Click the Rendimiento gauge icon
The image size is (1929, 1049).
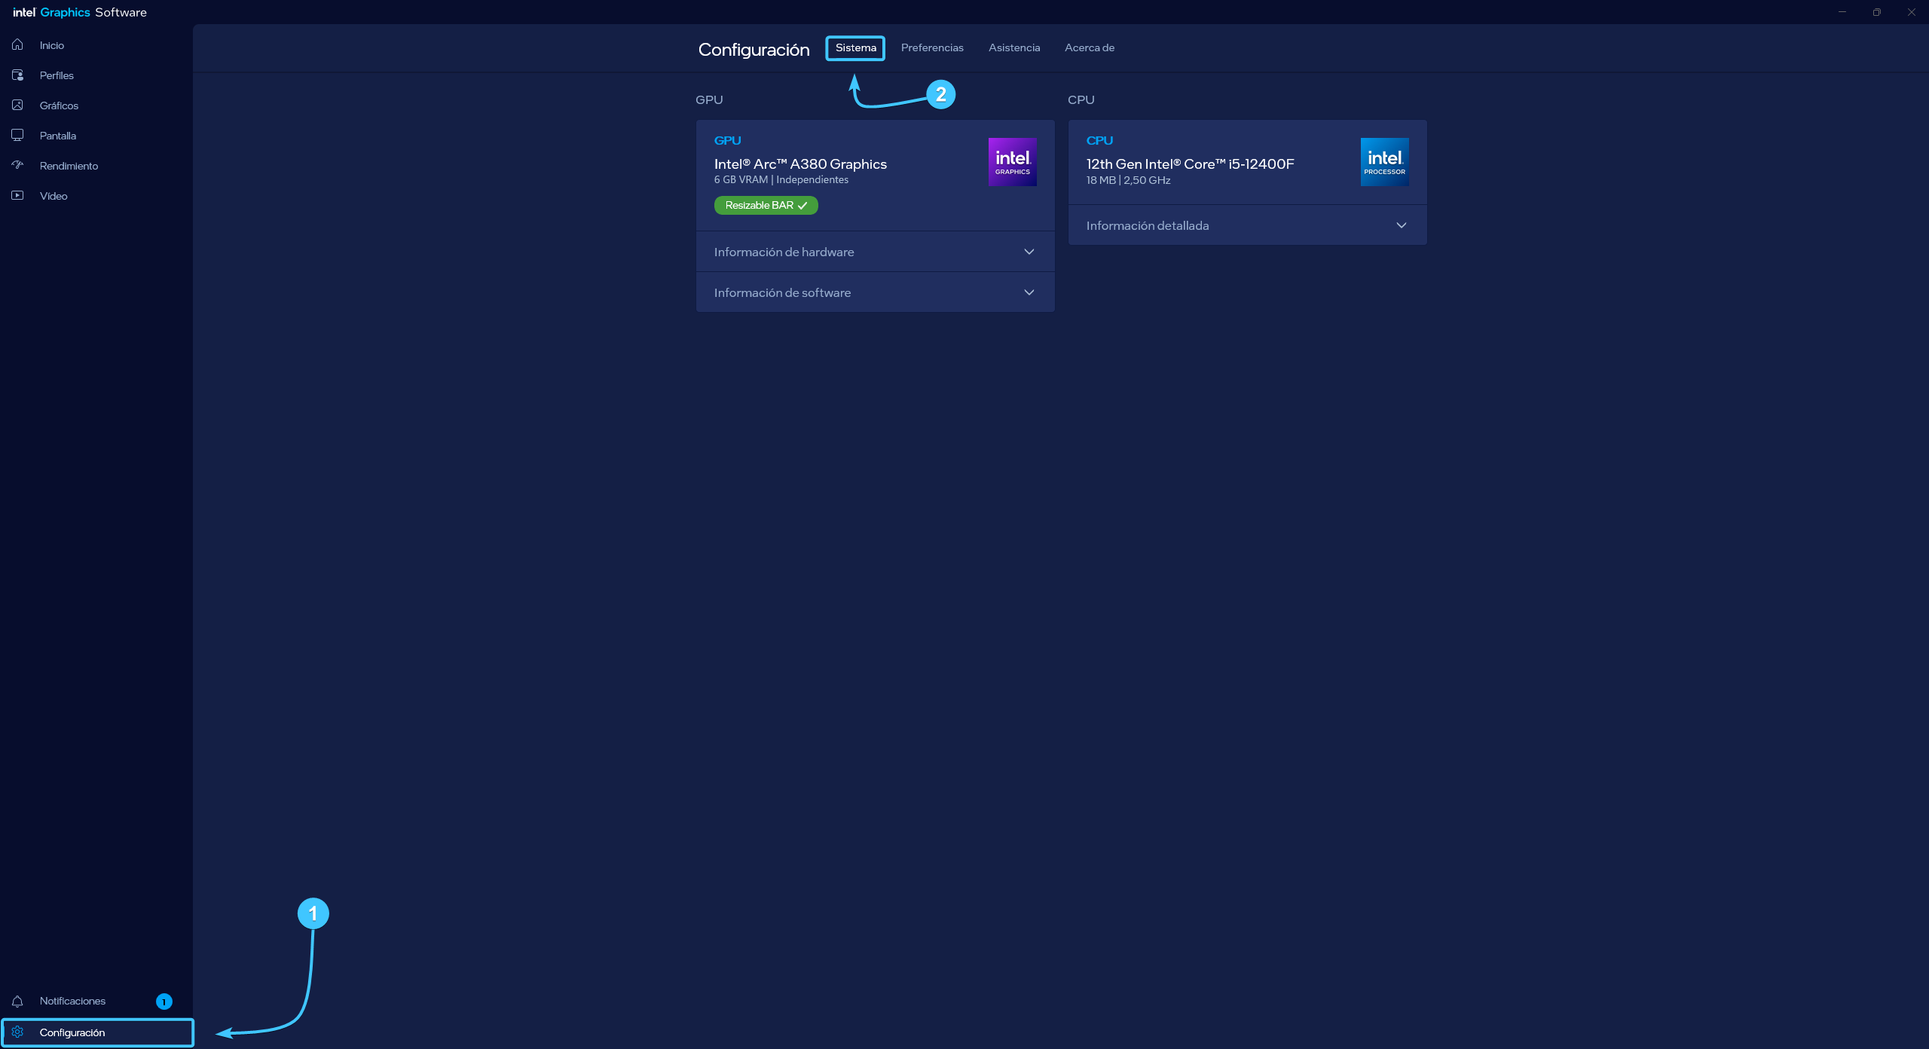click(x=17, y=165)
